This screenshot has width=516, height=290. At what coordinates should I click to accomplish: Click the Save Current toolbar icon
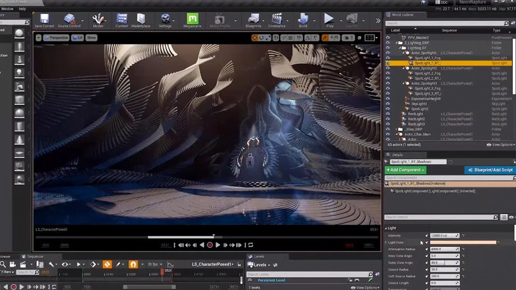(x=44, y=19)
